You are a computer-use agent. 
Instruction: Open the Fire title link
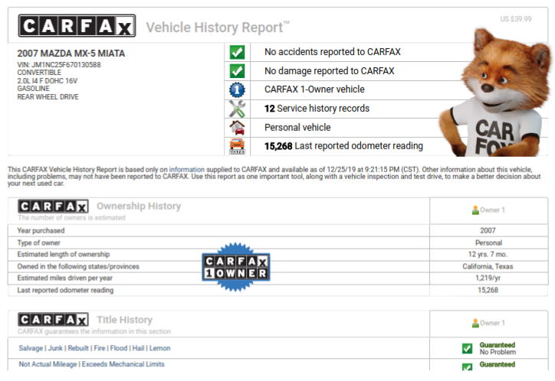pos(100,348)
